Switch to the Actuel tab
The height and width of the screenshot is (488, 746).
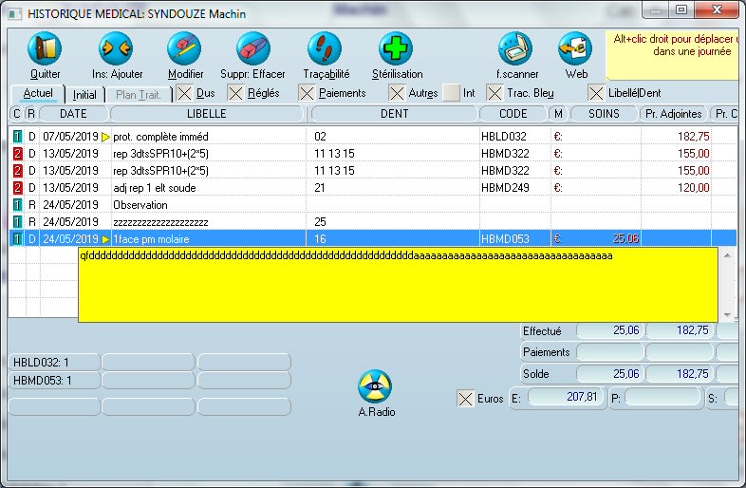tap(38, 94)
